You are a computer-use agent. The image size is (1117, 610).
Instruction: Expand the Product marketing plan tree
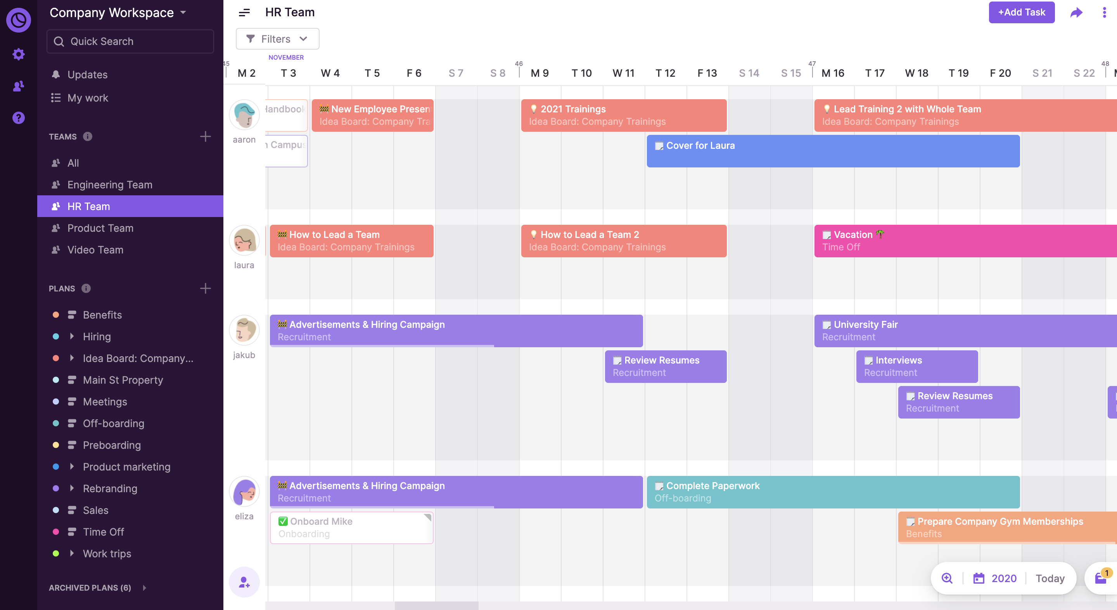[72, 467]
